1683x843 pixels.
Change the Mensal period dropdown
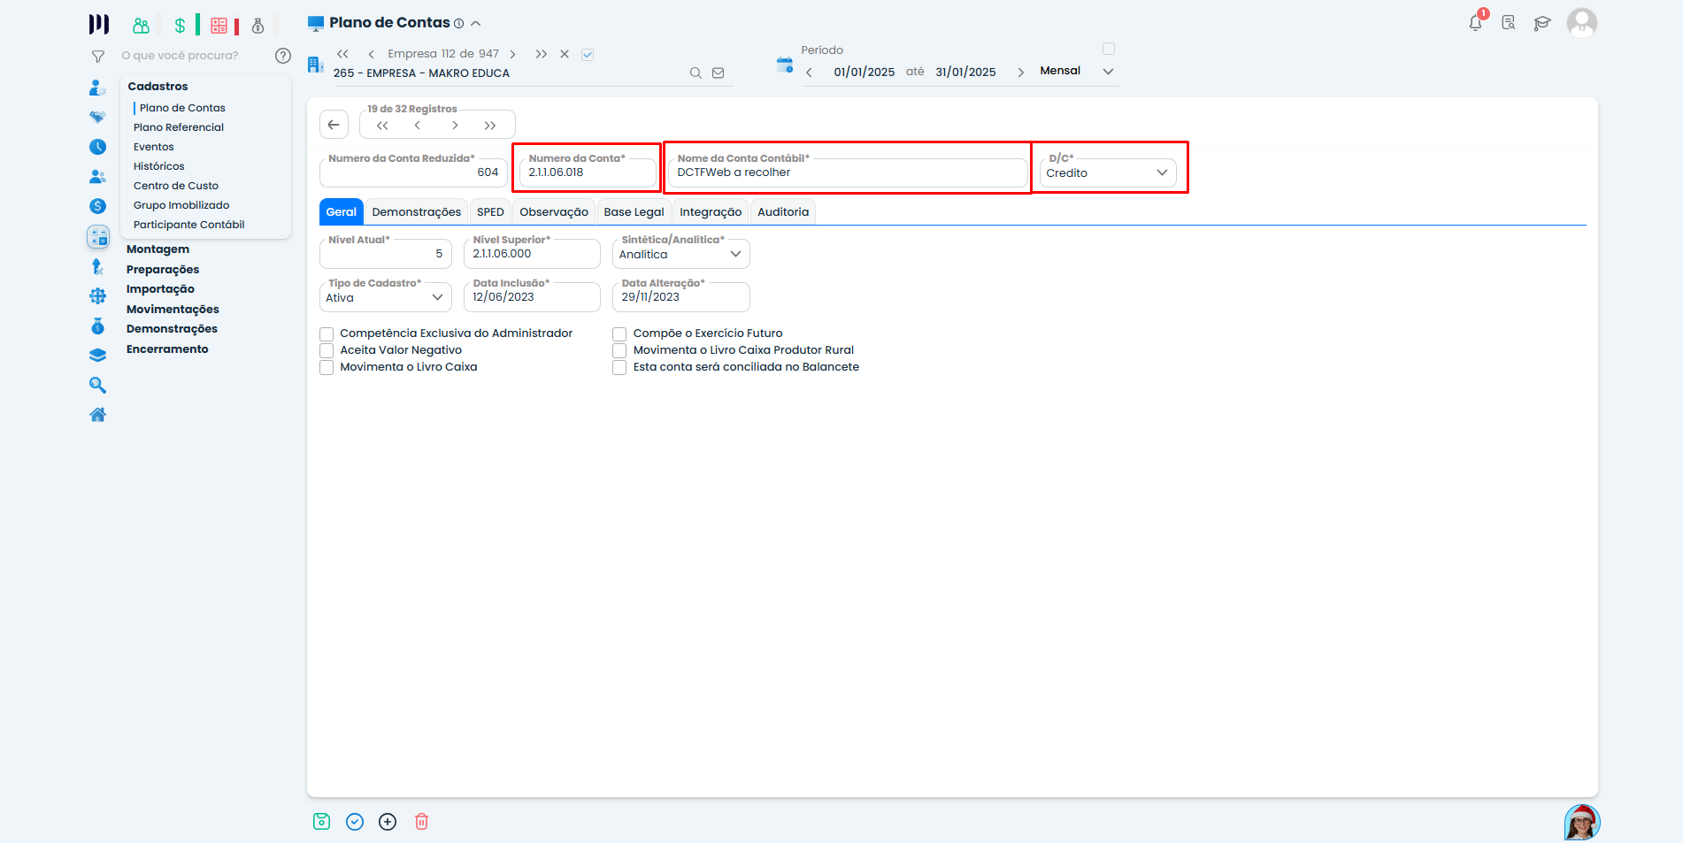point(1108,71)
